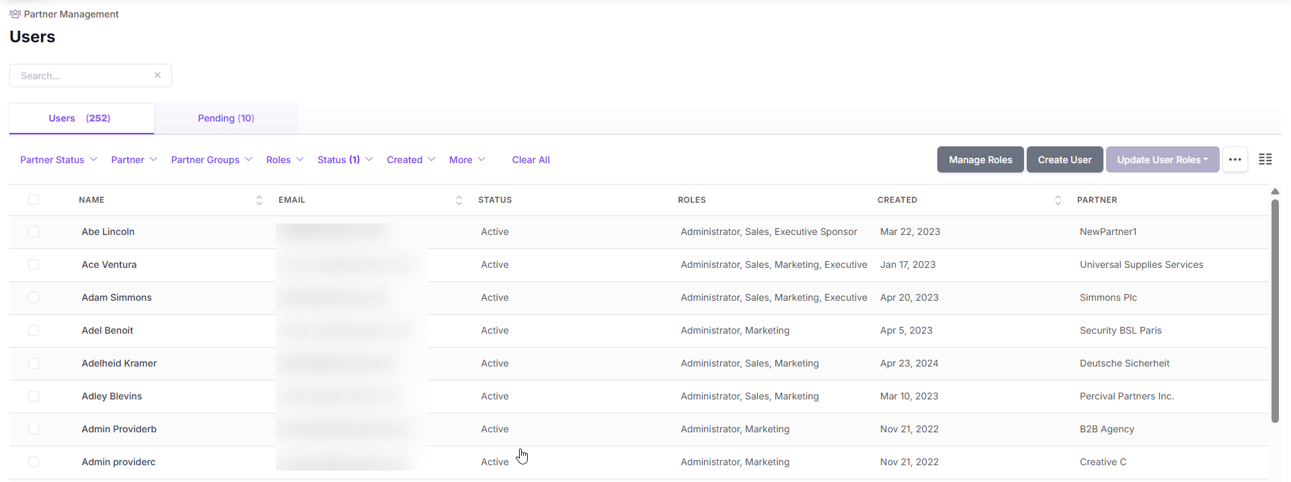Select the Ace Ventura row checkbox
Image resolution: width=1291 pixels, height=482 pixels.
34,264
